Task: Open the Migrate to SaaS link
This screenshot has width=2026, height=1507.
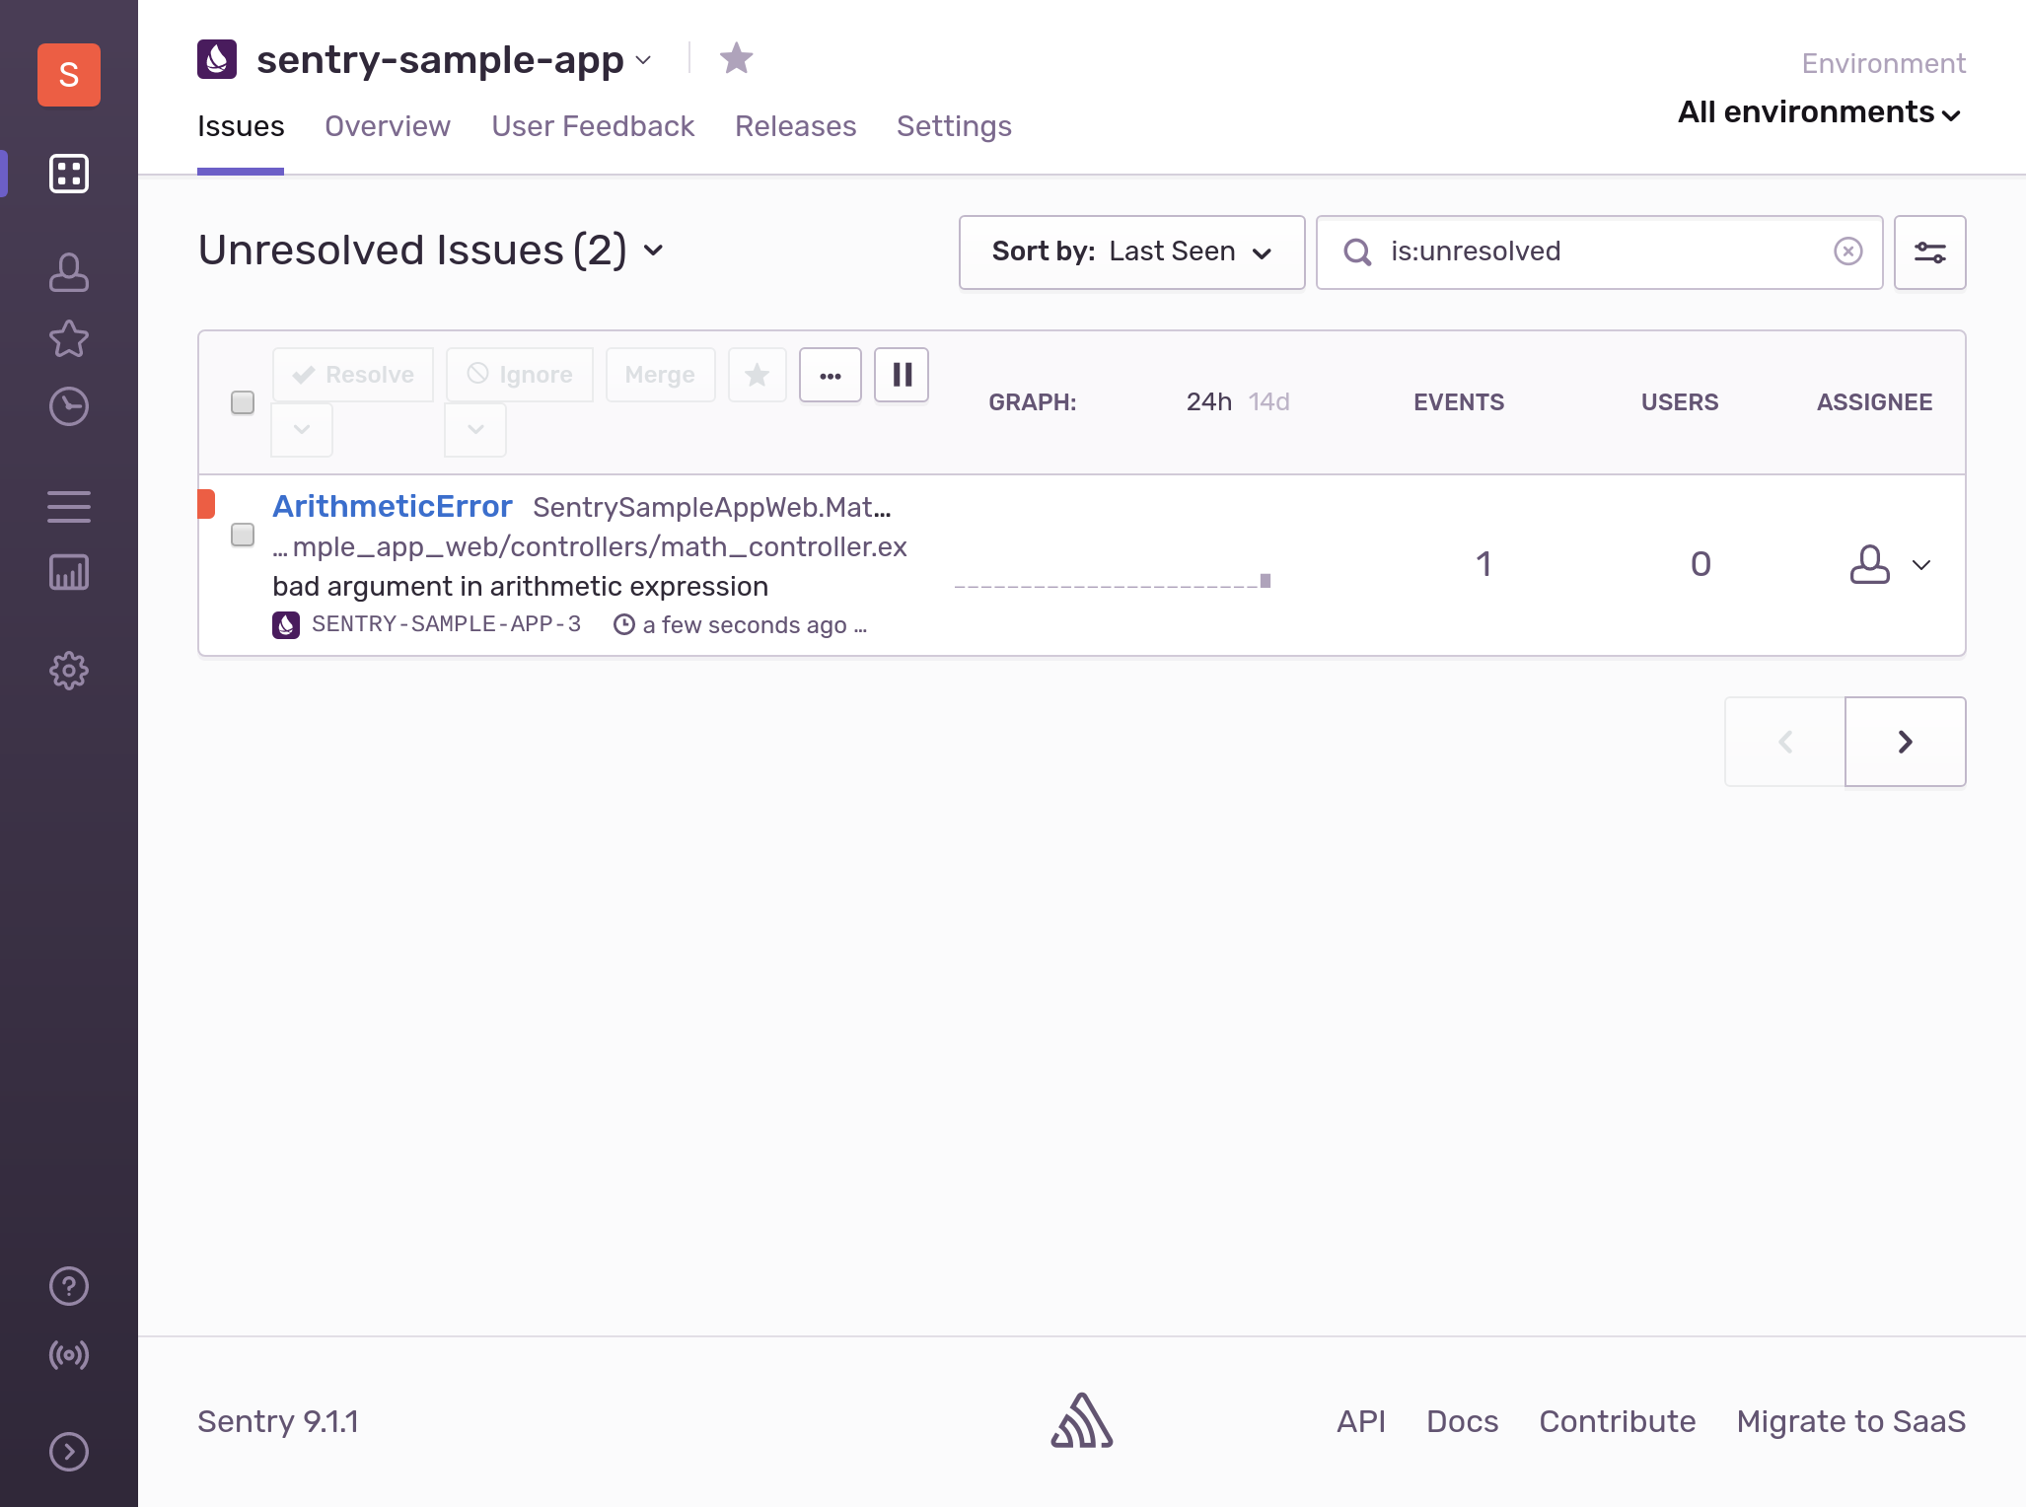Action: (x=1851, y=1421)
